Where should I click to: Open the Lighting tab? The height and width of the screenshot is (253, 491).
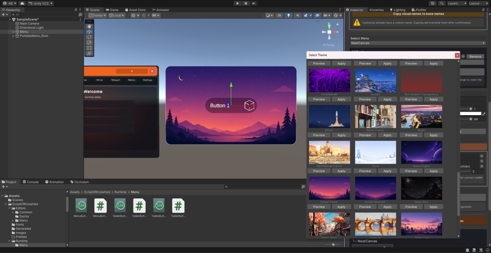pyautogui.click(x=397, y=10)
